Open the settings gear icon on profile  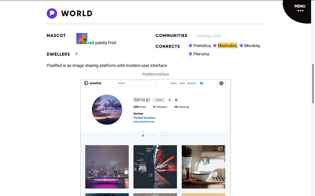tap(176, 100)
